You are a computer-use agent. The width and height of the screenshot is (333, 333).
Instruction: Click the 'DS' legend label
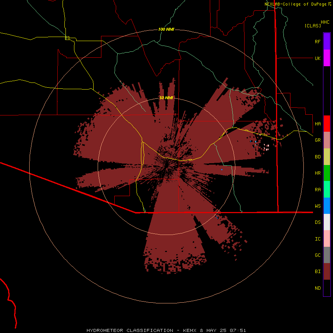[318, 222]
